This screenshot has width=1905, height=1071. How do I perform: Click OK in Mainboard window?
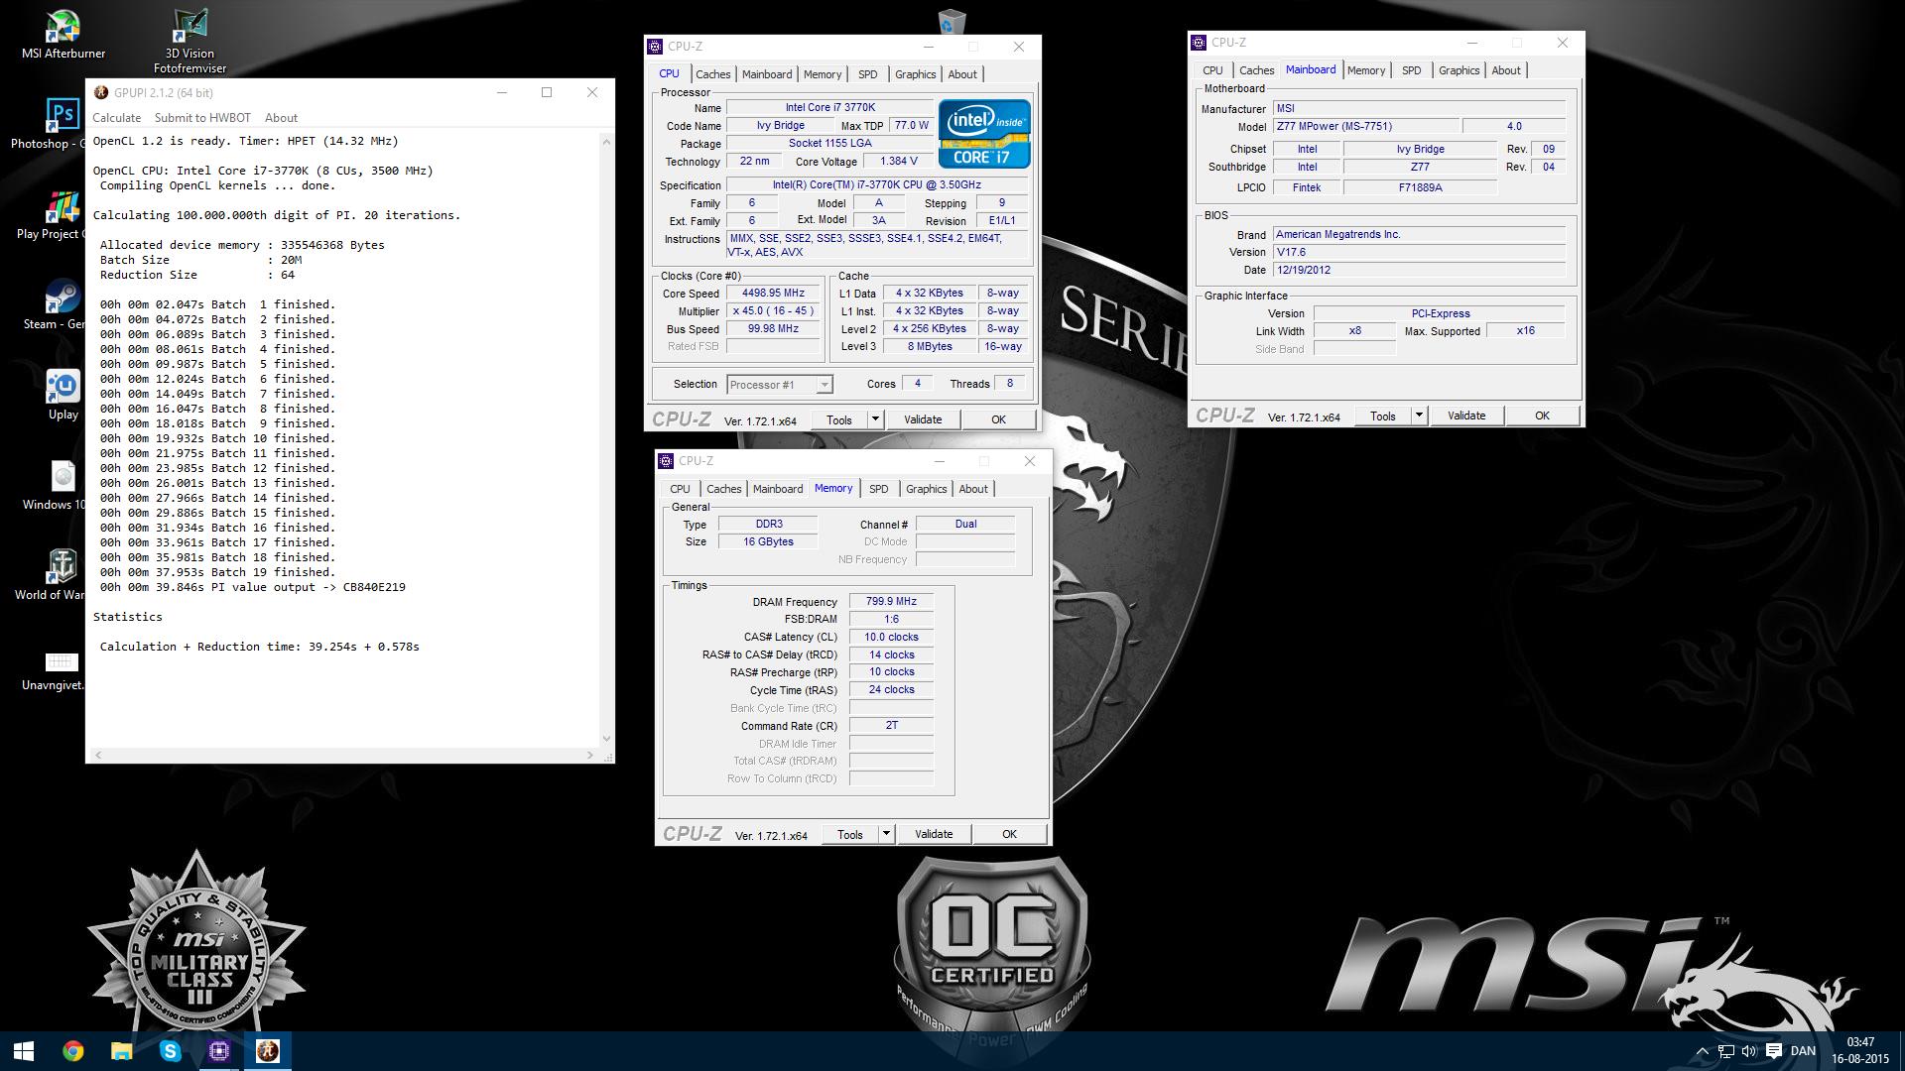click(1542, 416)
